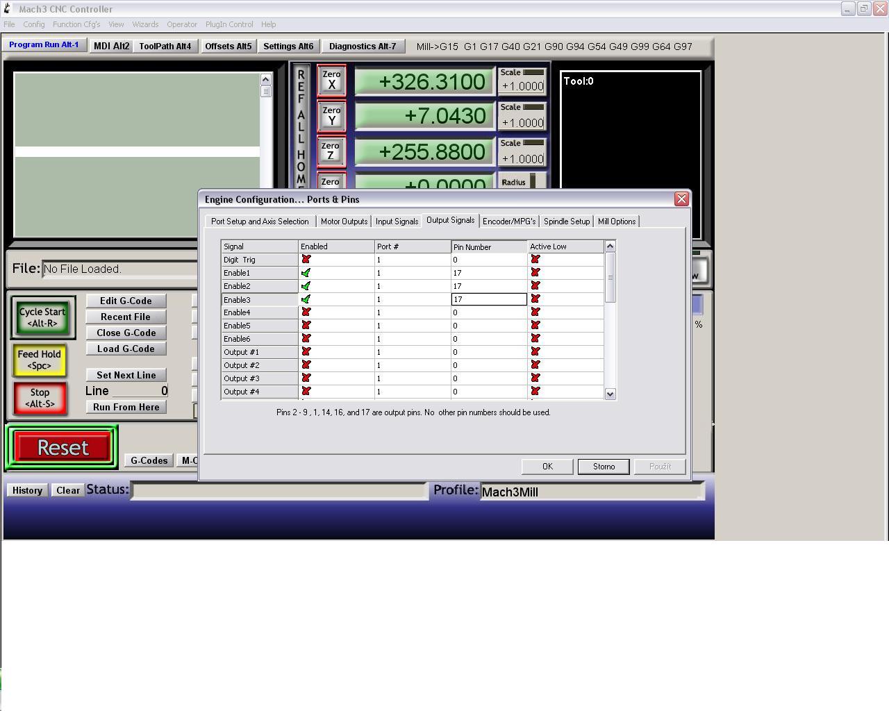Viewport: 889px width, 711px height.
Task: Open the Function Cfg's menu
Action: point(76,24)
